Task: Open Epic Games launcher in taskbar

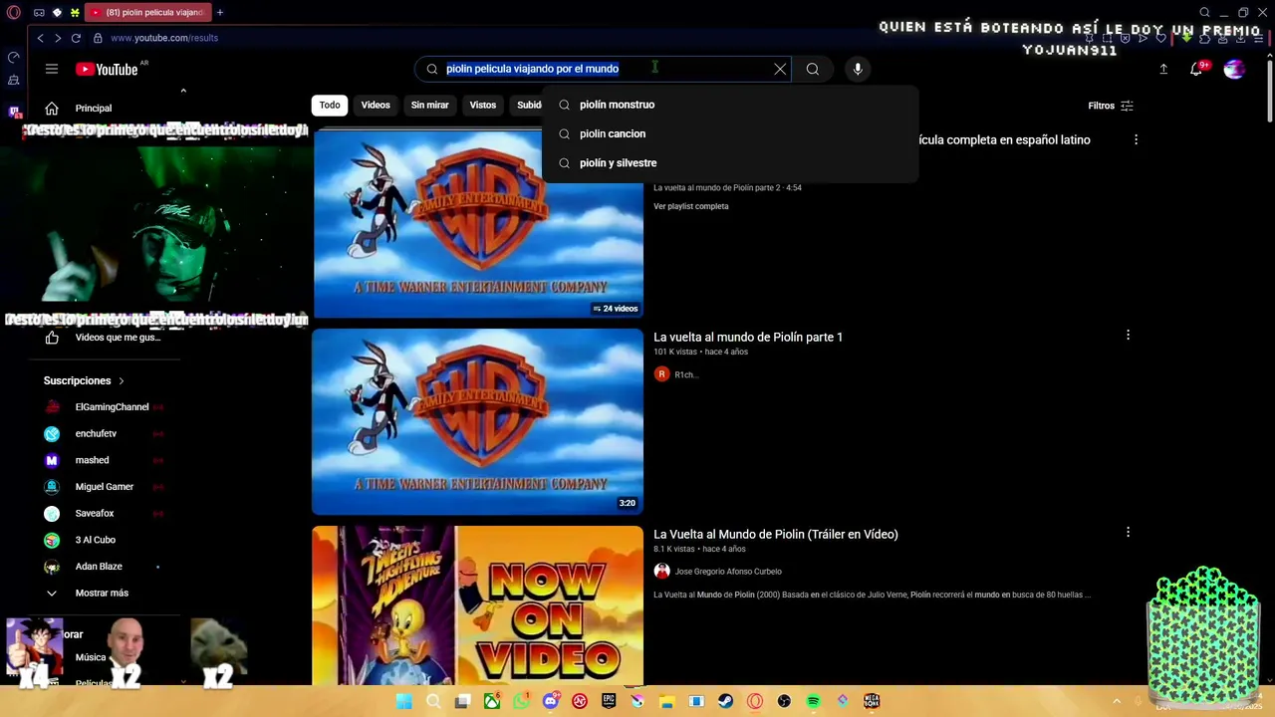Action: 609,701
